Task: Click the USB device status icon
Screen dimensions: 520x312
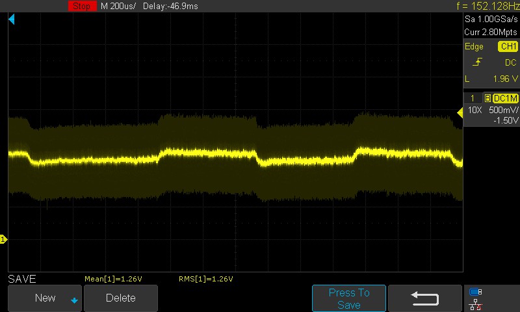Action: [475, 292]
